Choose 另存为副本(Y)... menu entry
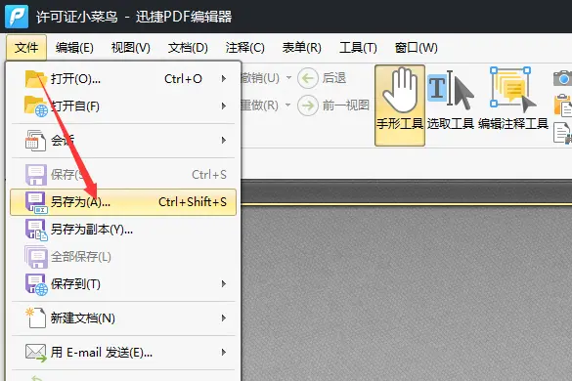 point(123,230)
